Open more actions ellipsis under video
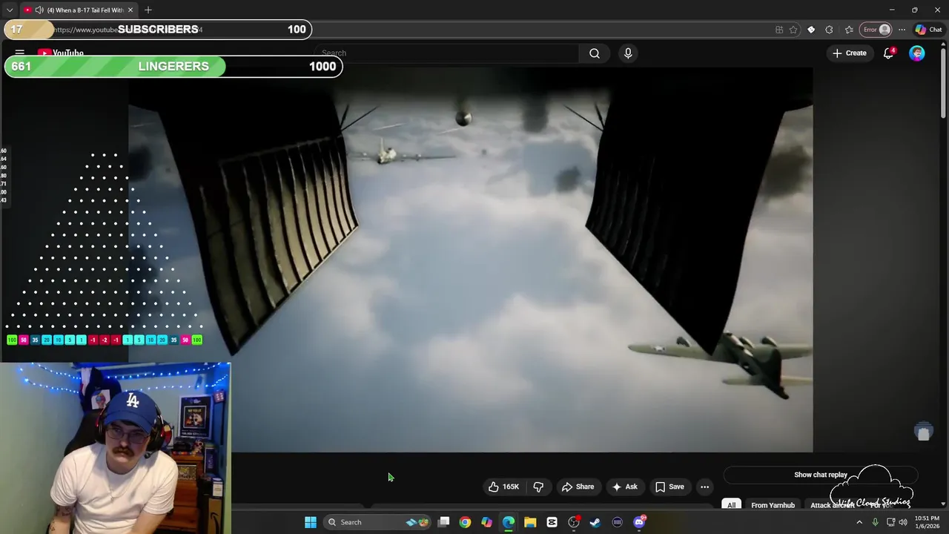Viewport: 949px width, 534px height. tap(704, 487)
